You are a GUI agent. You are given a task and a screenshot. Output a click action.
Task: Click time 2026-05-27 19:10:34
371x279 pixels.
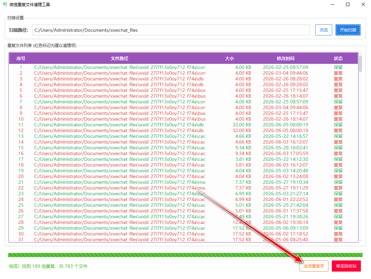click(x=285, y=182)
